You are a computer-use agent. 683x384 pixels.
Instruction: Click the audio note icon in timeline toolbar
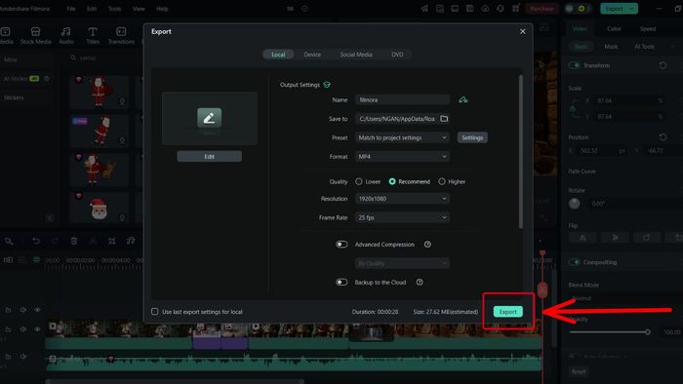[131, 241]
